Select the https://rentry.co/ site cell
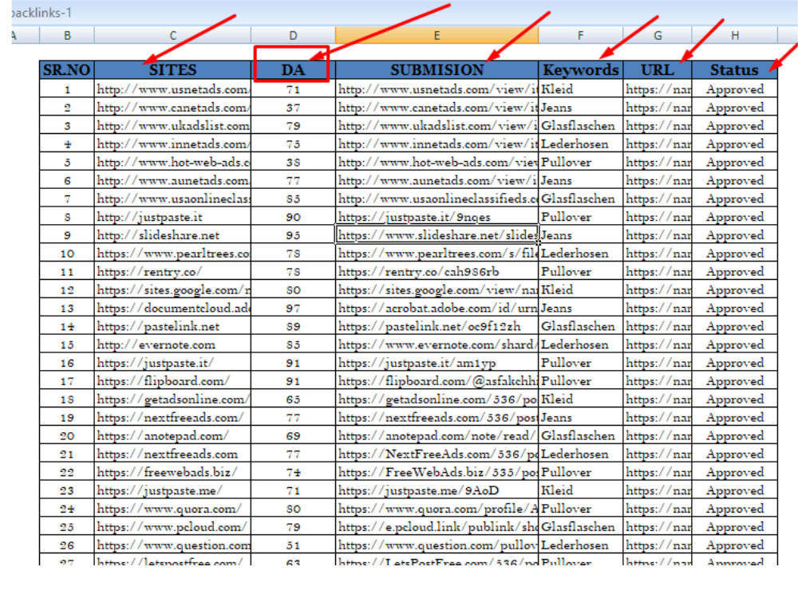This screenshot has width=798, height=598. [172, 272]
